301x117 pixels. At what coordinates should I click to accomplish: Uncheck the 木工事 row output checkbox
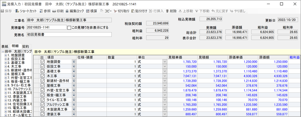pyautogui.click(x=43, y=76)
